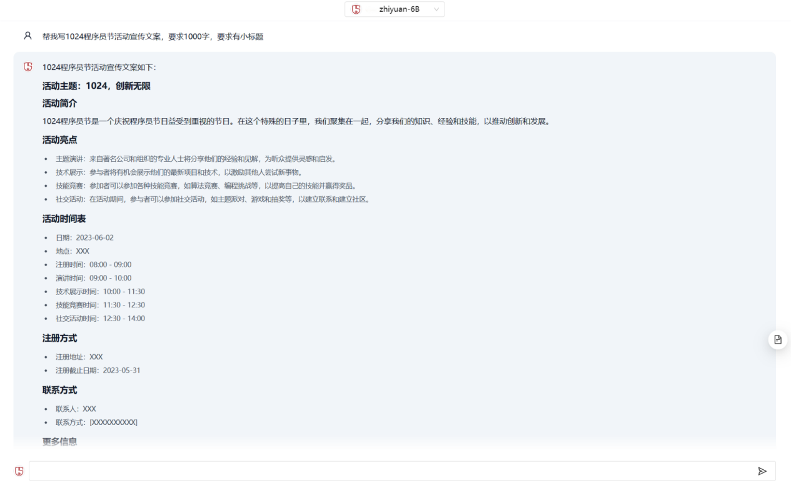Click the faded 更多信息 heading
The height and width of the screenshot is (483, 791).
[60, 441]
